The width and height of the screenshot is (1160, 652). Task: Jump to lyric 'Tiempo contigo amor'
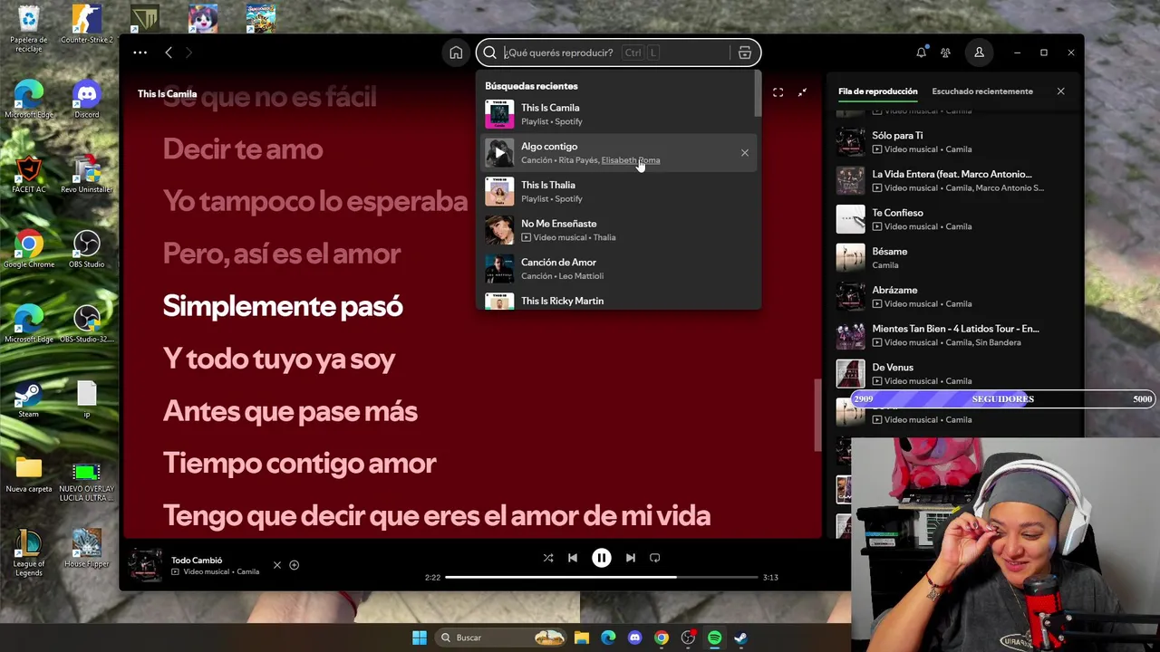pos(300,464)
